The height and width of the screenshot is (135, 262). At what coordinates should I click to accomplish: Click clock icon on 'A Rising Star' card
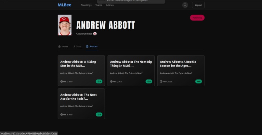click(x=61, y=81)
